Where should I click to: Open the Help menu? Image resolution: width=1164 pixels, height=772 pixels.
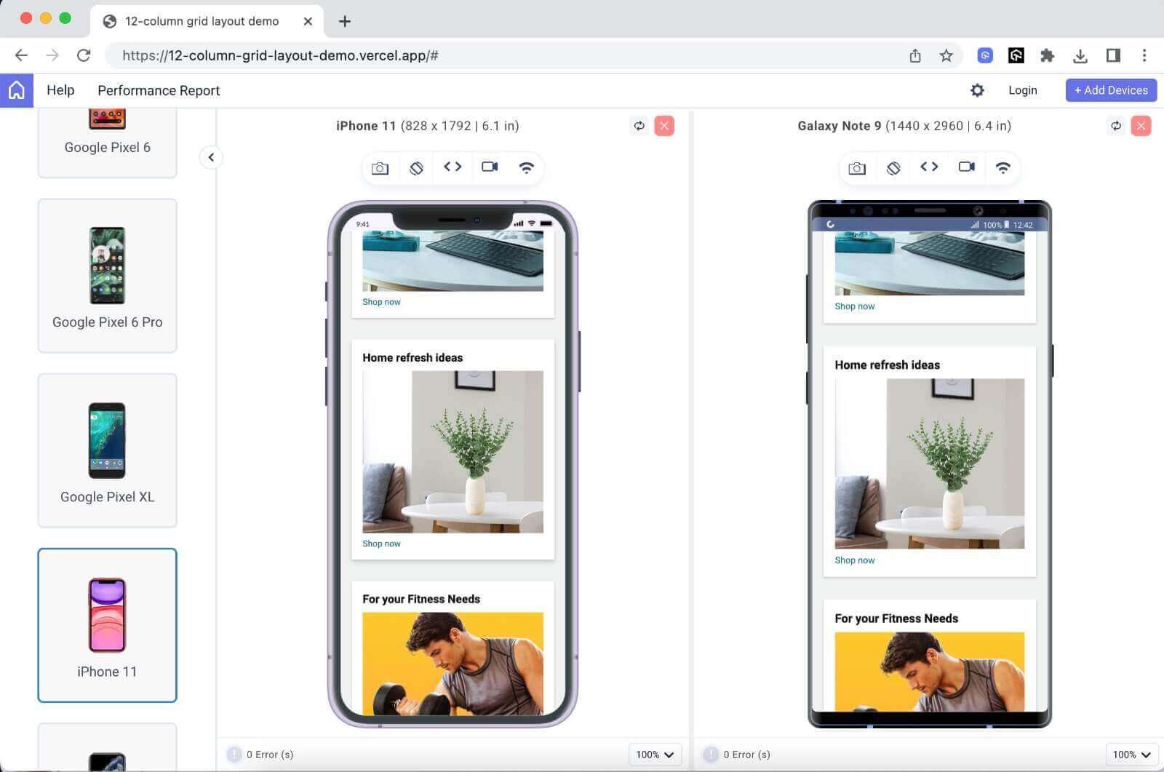[x=60, y=89]
